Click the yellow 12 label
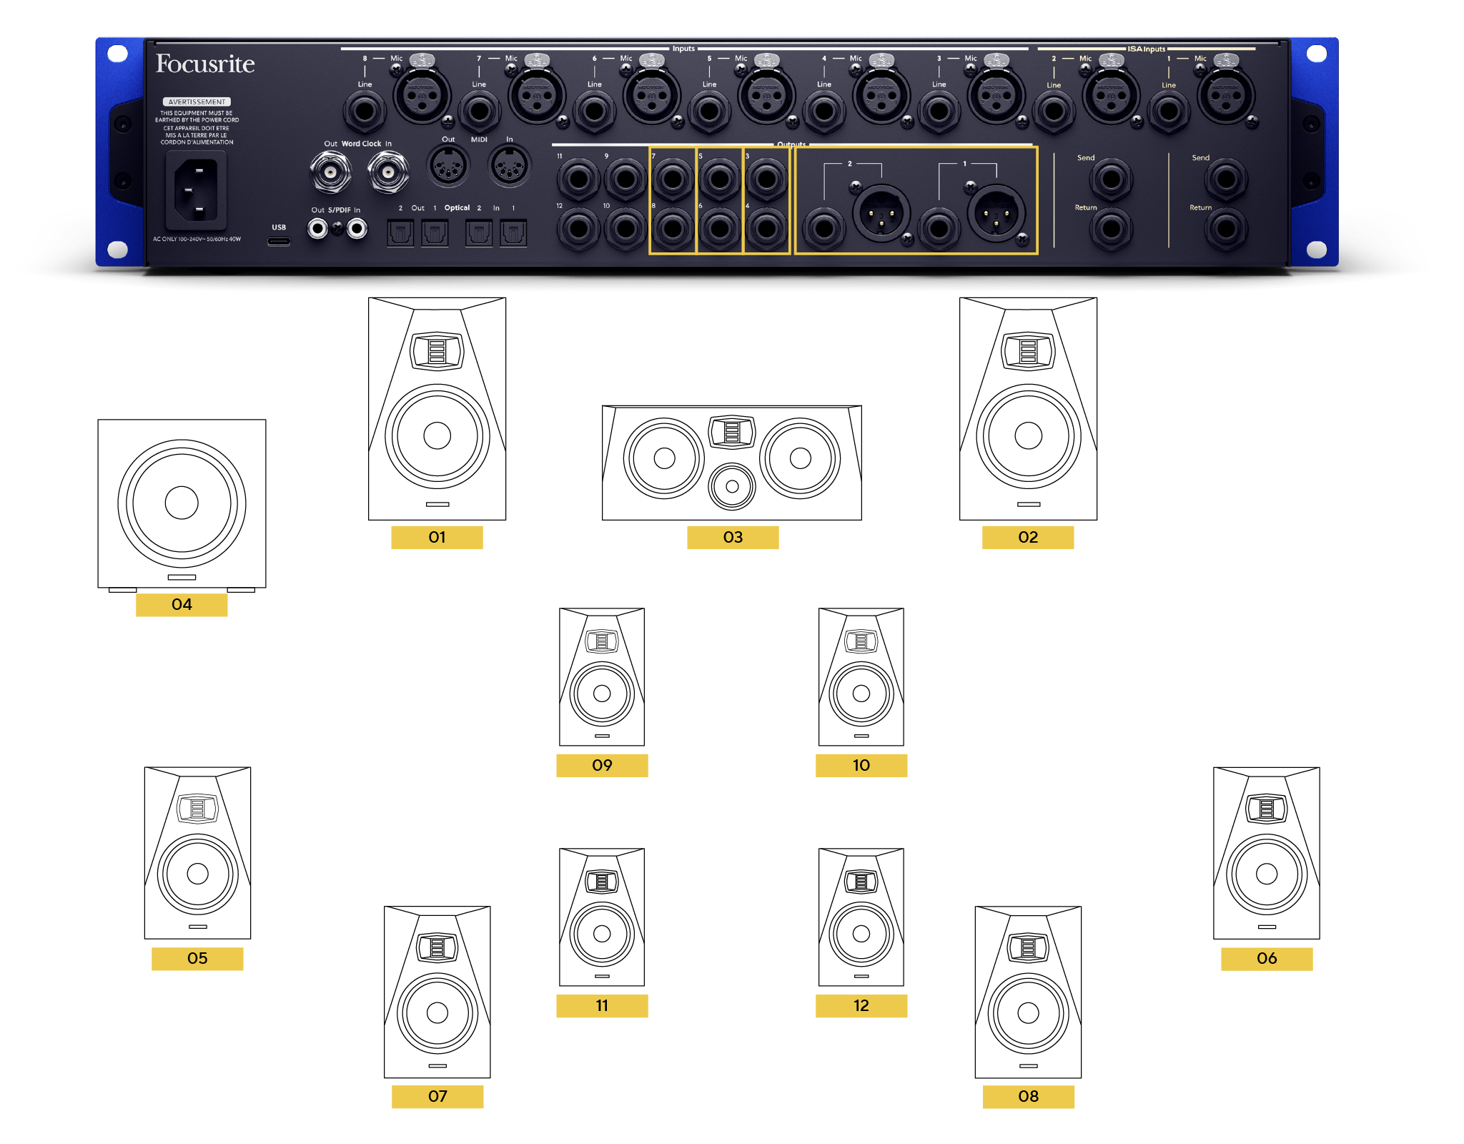Screen dimensions: 1464x1144 861,1005
